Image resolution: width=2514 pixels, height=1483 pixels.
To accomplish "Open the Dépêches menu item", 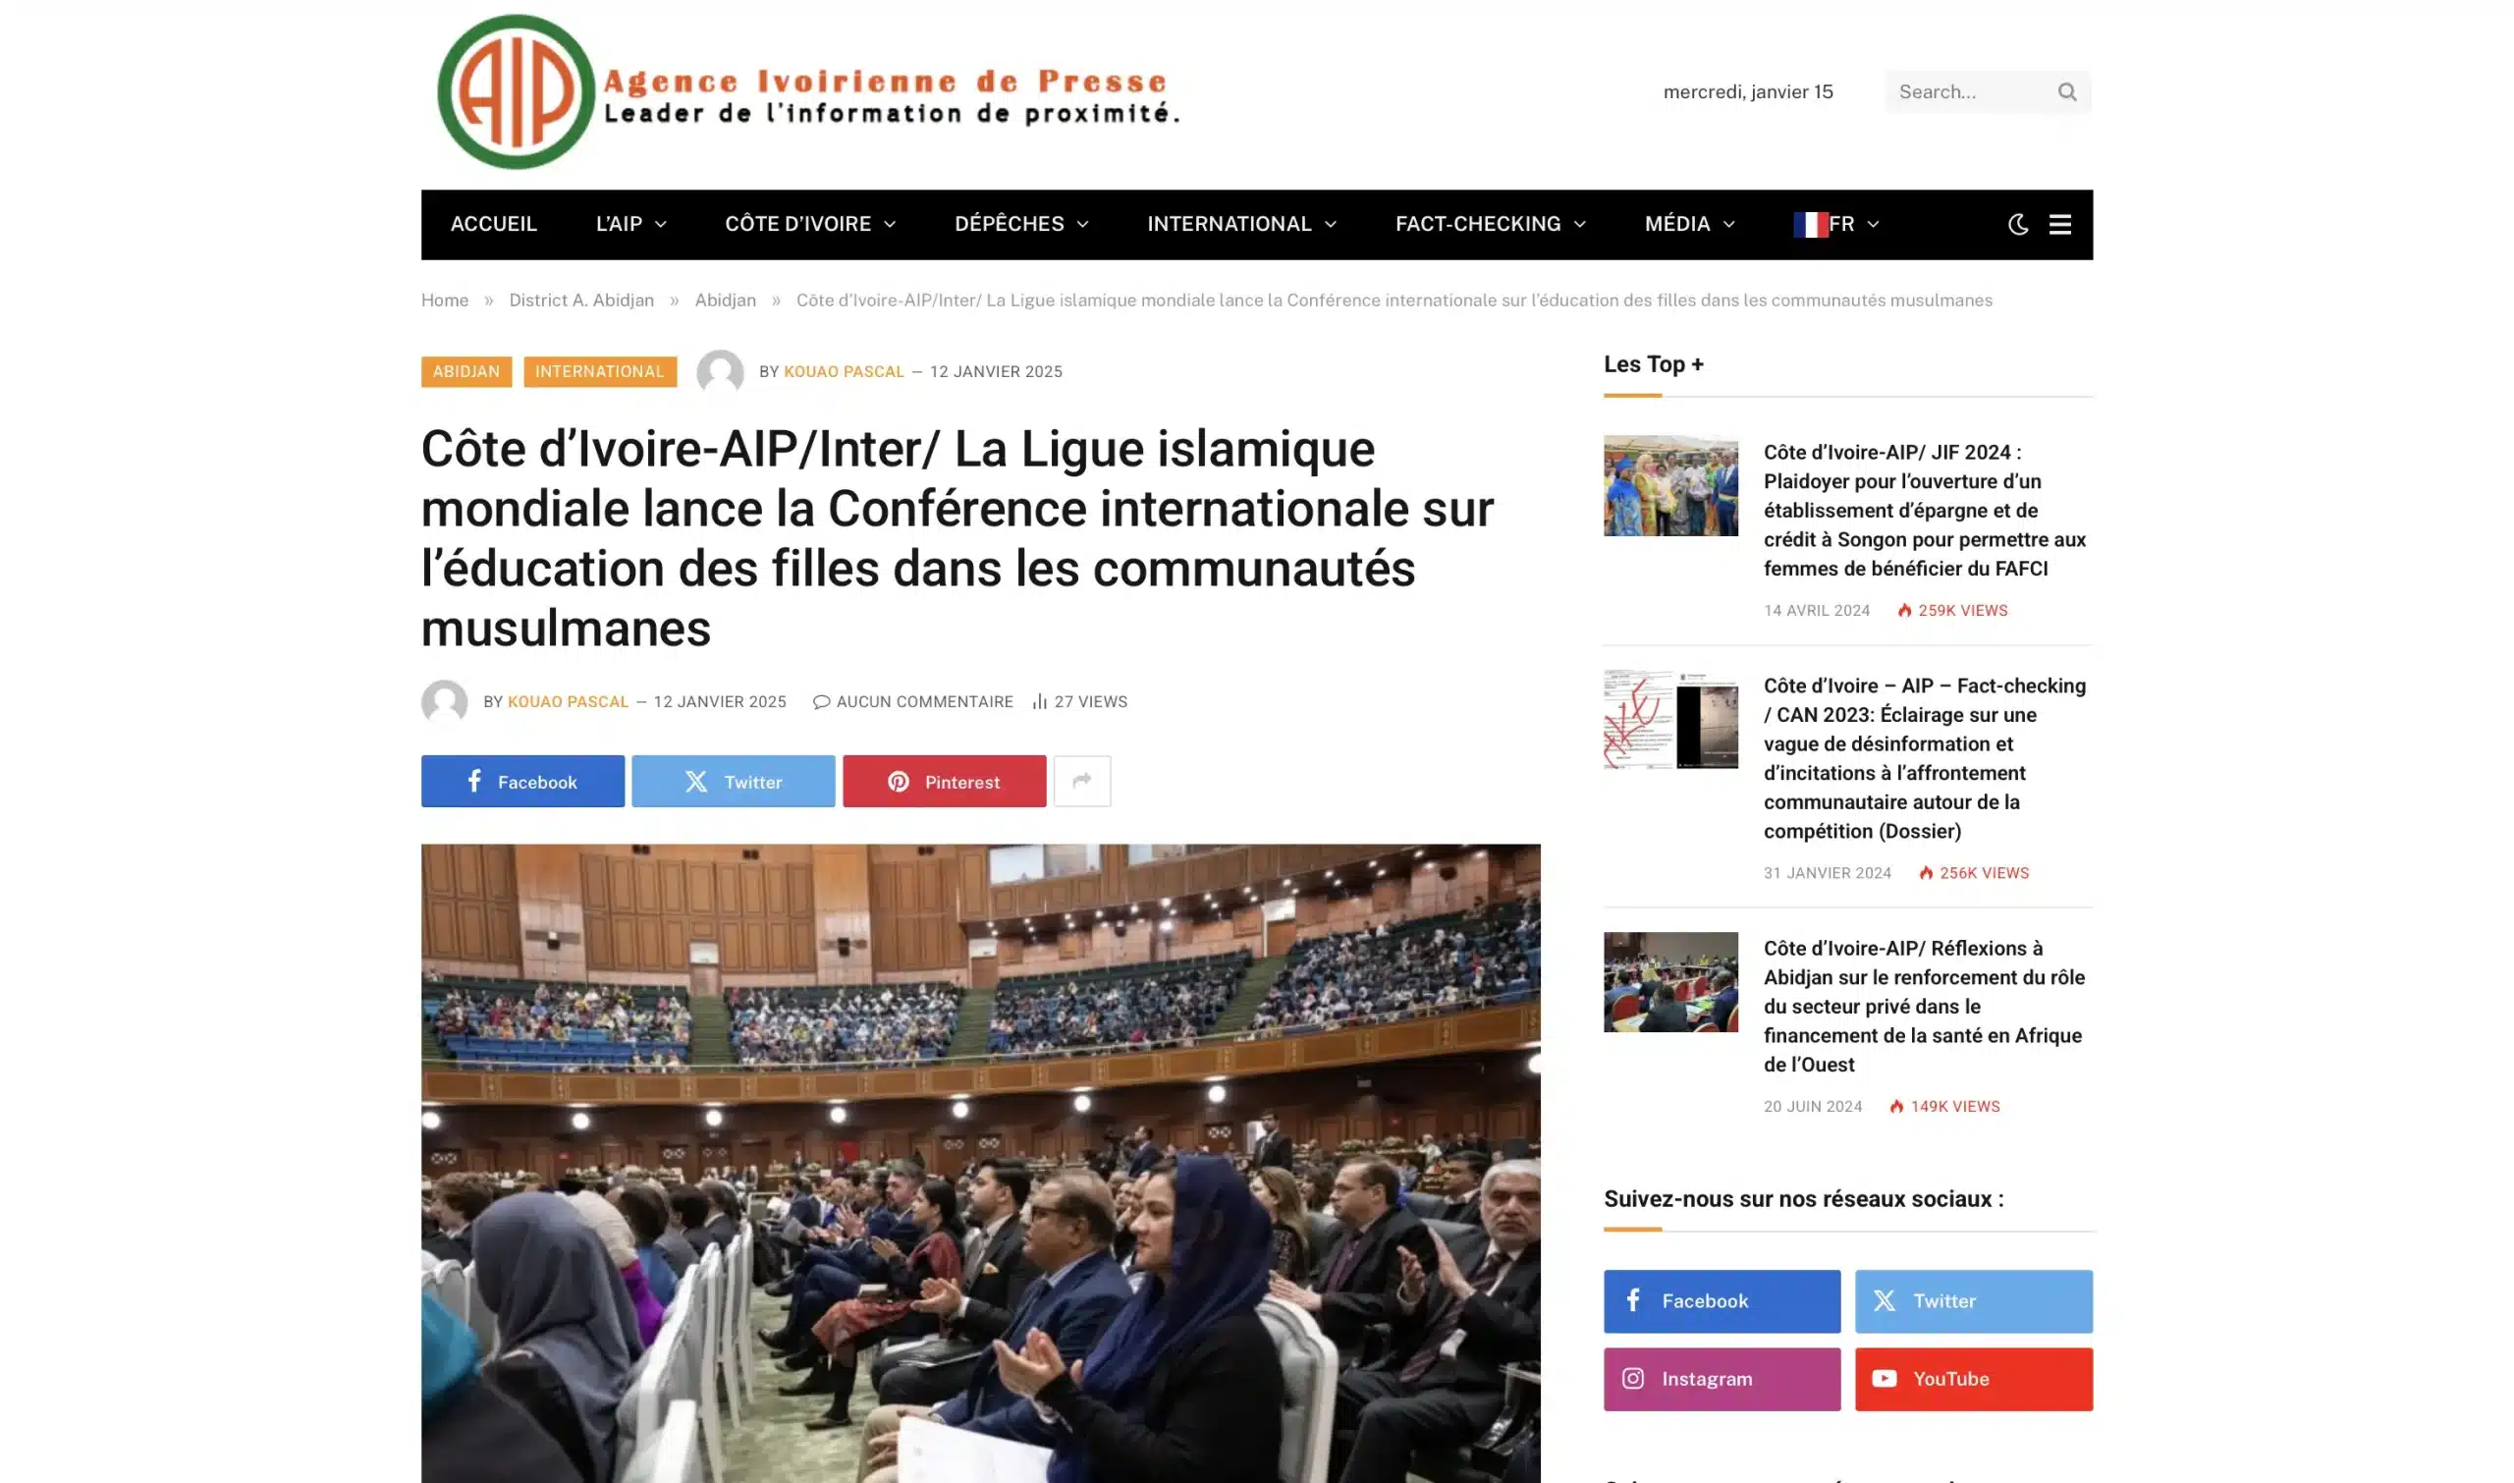I will pyautogui.click(x=1021, y=224).
